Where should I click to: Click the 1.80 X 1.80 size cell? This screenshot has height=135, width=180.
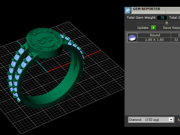(x=154, y=40)
